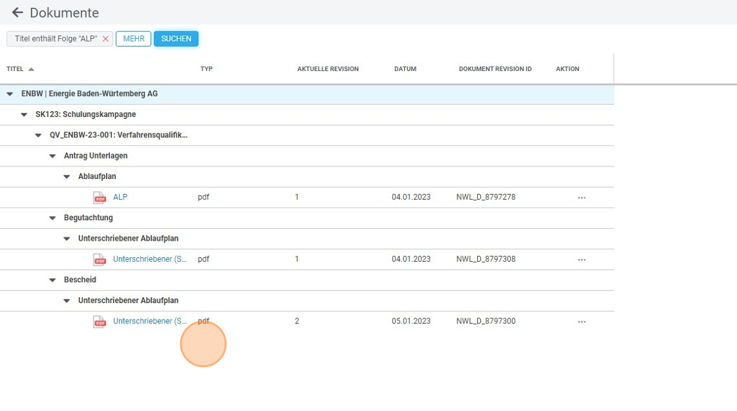Image resolution: width=737 pixels, height=411 pixels.
Task: Click the NWL_D_8797278 revision ID cell
Action: click(486, 197)
